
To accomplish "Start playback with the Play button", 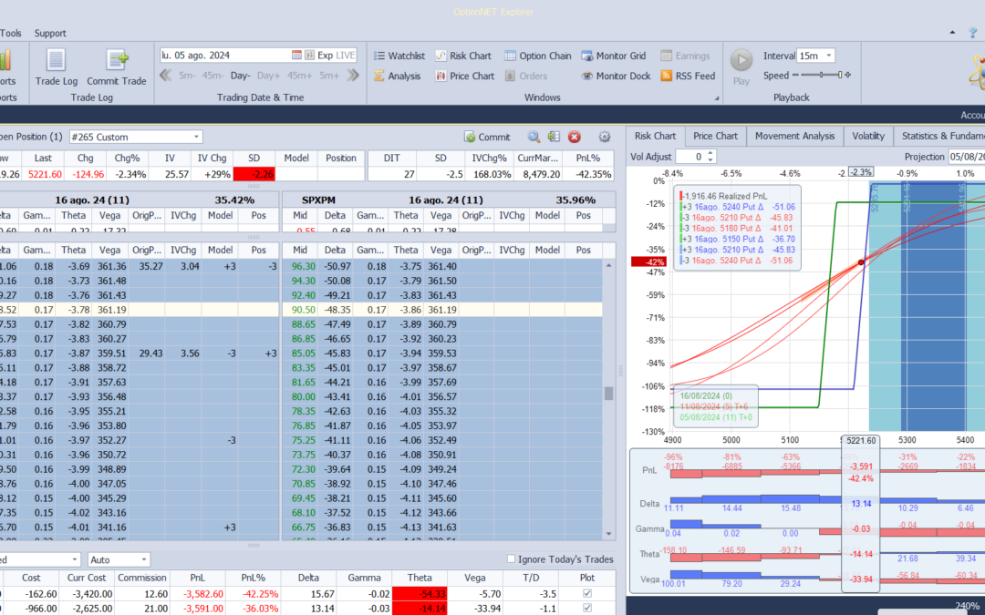I will tap(741, 67).
